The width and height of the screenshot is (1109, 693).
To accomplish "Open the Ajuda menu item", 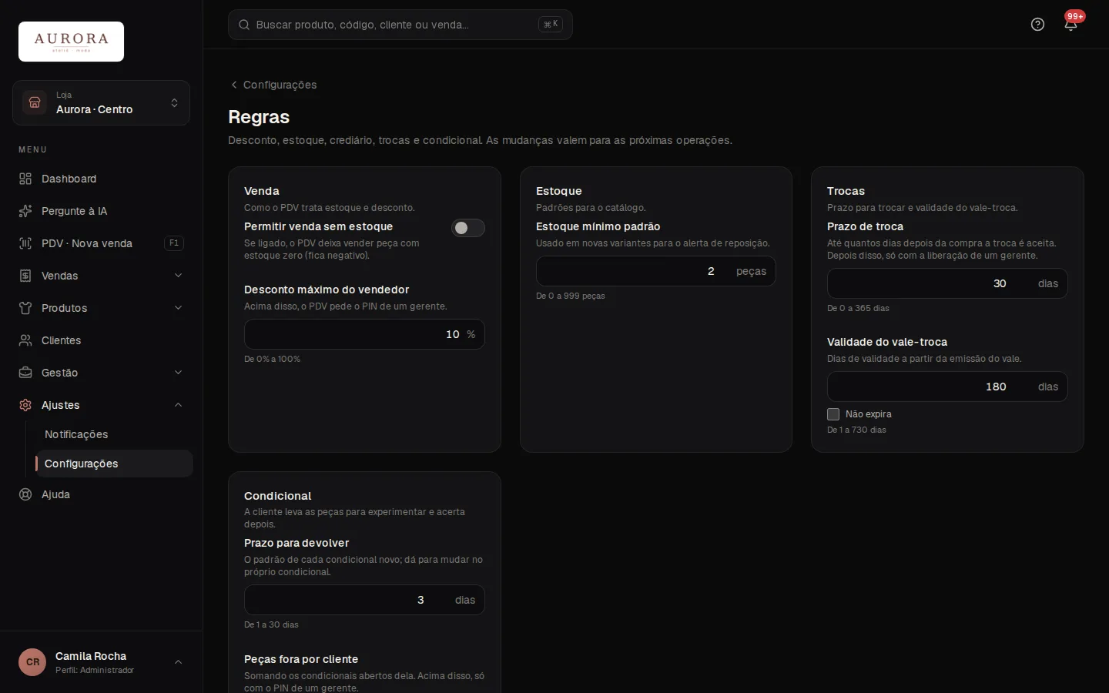I will pos(101,494).
